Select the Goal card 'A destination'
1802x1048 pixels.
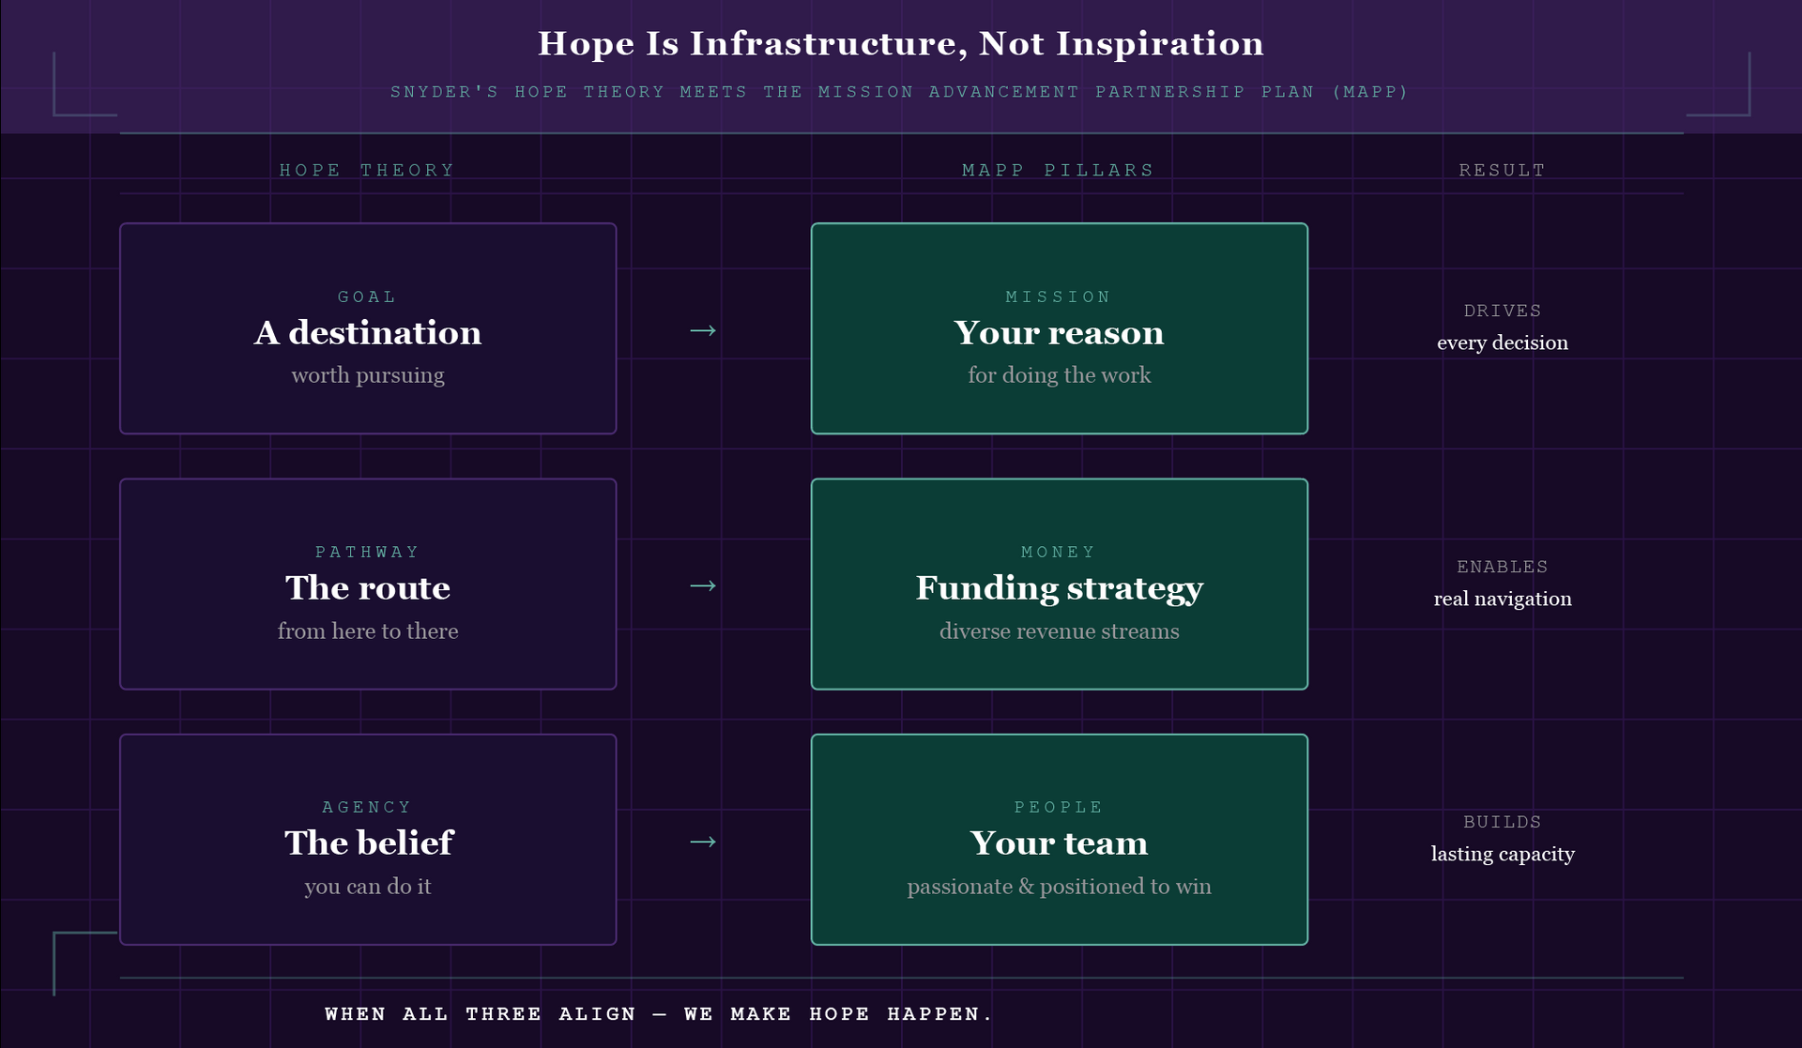pyautogui.click(x=368, y=328)
